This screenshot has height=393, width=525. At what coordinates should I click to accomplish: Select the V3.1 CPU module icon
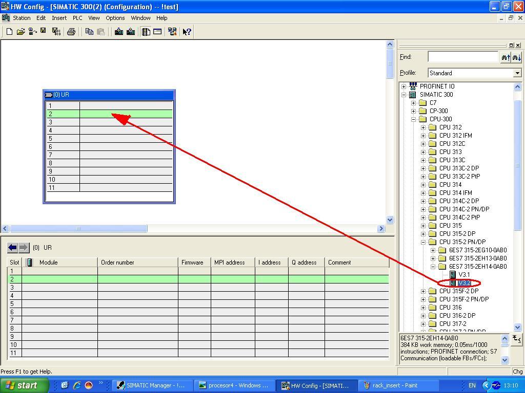coord(453,275)
